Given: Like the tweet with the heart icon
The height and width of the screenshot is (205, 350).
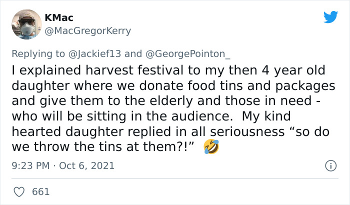Looking at the screenshot, I should click(x=20, y=191).
